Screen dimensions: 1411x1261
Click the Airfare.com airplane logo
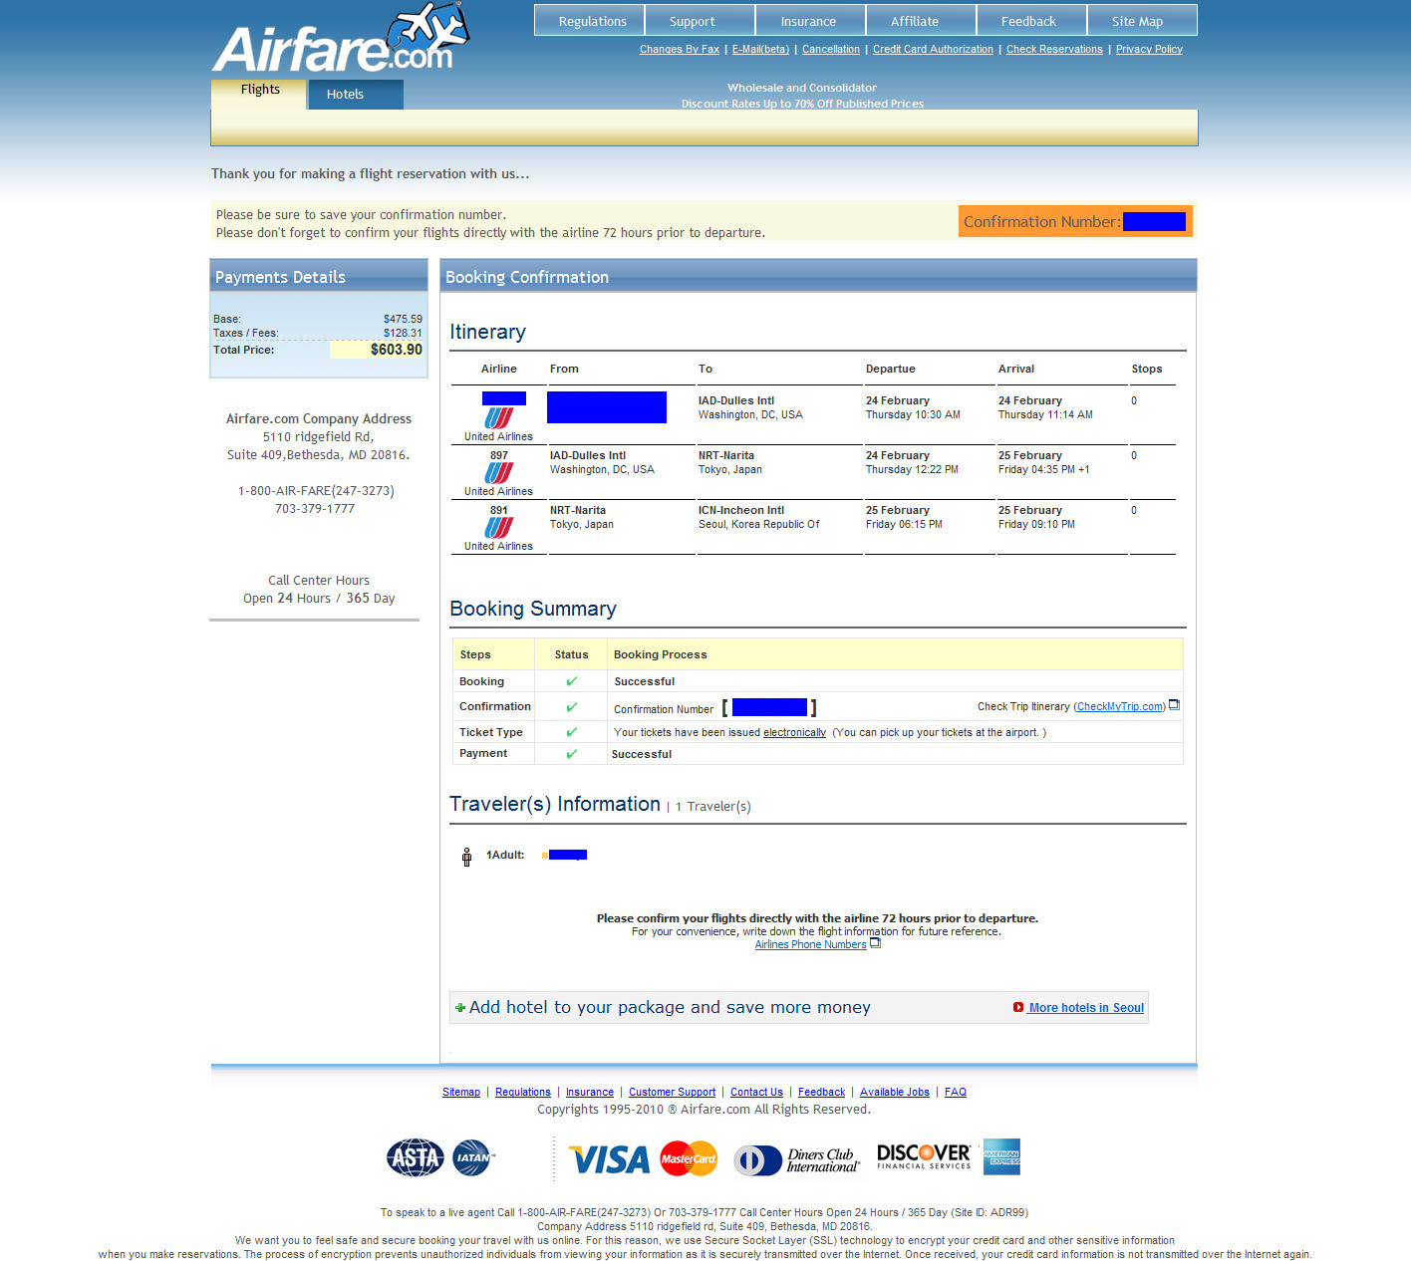click(340, 38)
